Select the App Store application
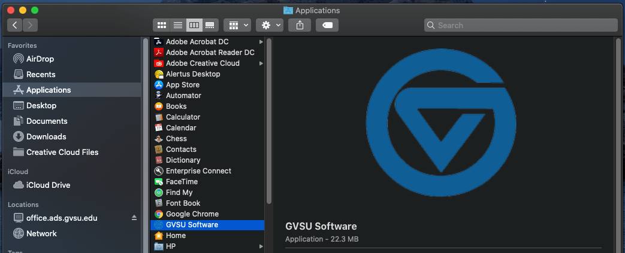 tap(182, 84)
